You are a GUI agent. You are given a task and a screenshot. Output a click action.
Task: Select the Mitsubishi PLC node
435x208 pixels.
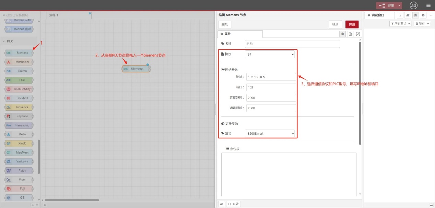[19, 62]
